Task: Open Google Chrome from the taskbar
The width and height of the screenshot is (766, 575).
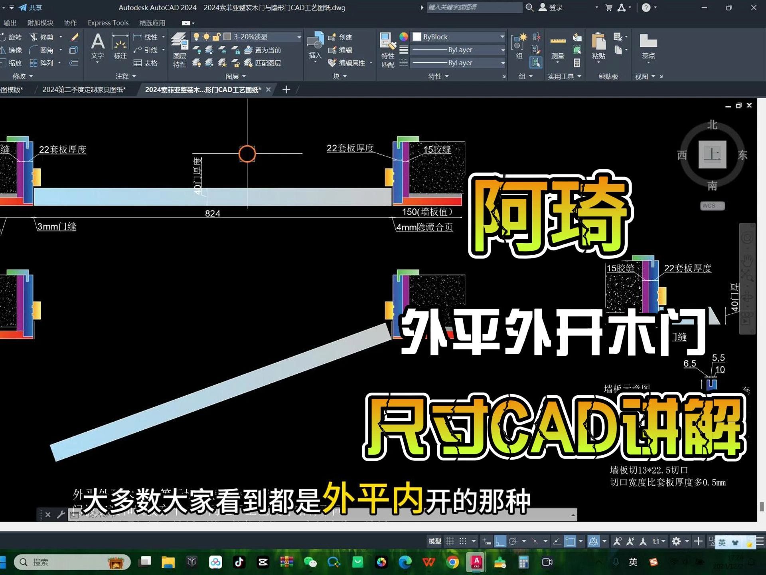Action: [x=452, y=562]
